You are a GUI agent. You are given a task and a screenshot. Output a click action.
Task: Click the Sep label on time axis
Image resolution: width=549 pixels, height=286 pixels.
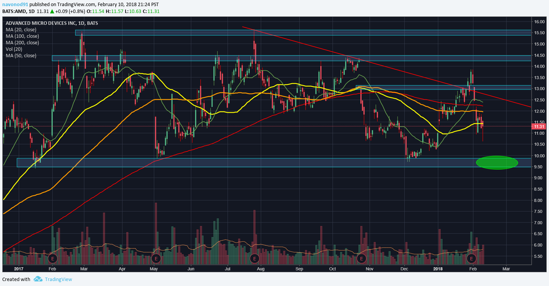(x=299, y=269)
